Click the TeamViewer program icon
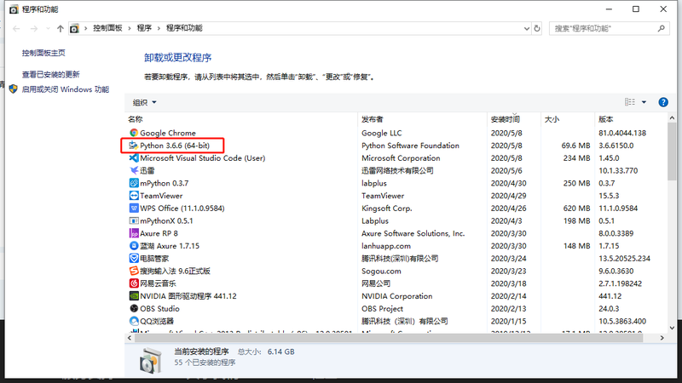 coord(134,196)
